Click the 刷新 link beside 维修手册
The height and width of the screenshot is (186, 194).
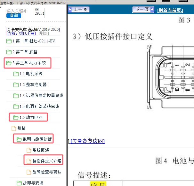tap(44, 33)
